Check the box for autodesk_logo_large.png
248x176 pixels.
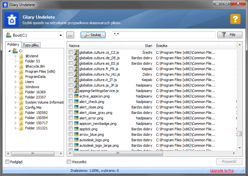point(71,145)
